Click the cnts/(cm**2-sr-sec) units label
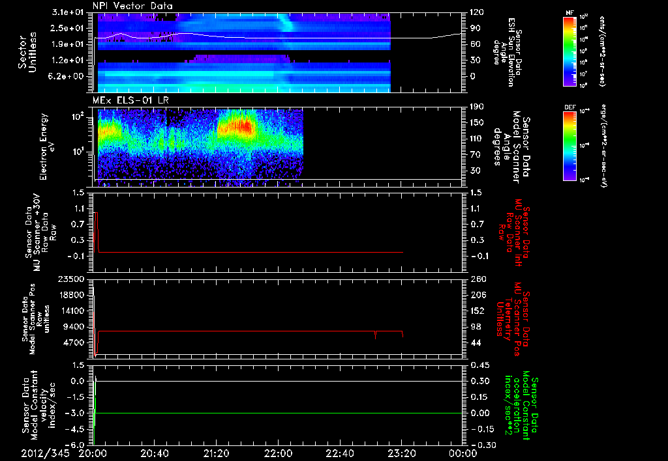The height and width of the screenshot is (461, 668). (602, 51)
